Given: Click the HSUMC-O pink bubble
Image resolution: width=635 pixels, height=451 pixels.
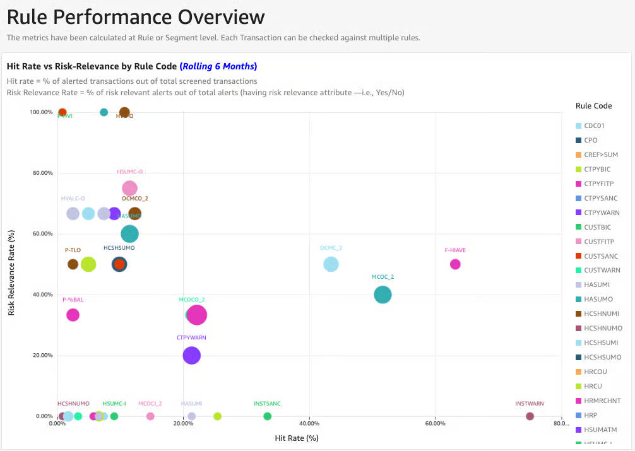Looking at the screenshot, I should coord(129,188).
